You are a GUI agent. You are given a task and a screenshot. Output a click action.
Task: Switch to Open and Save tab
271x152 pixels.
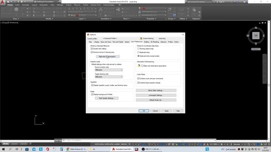106,42
